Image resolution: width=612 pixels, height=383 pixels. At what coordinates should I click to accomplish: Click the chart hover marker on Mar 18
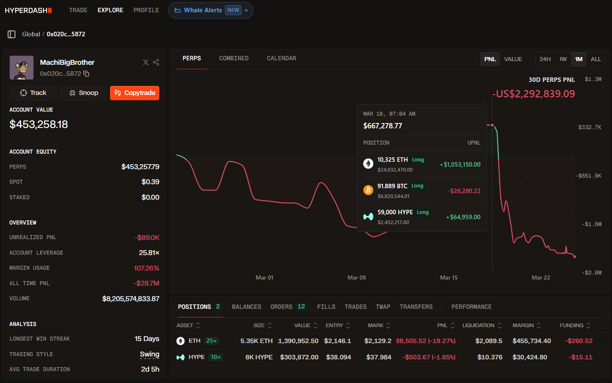click(492, 125)
